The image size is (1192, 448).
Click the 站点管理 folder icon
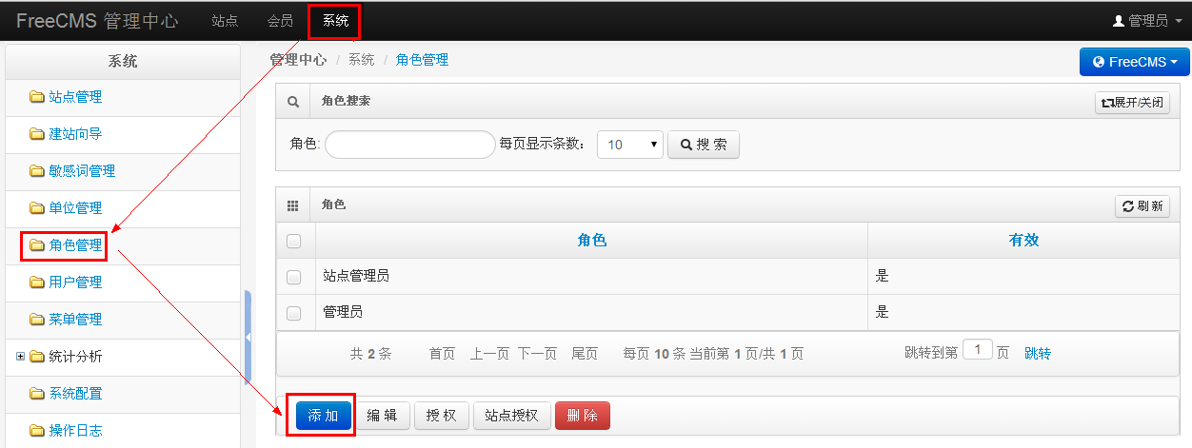click(x=37, y=97)
